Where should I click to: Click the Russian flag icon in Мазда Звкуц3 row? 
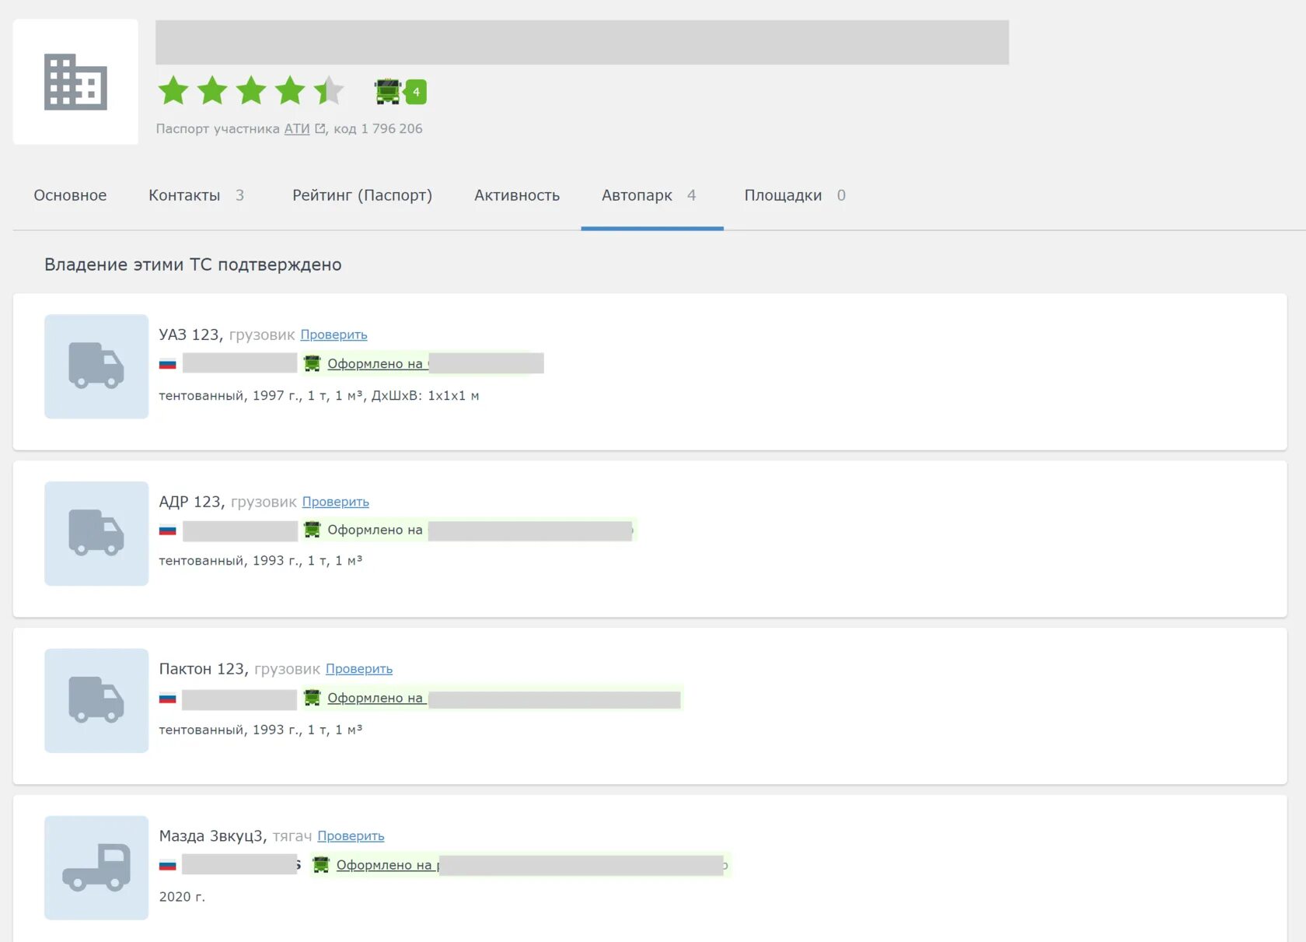(168, 865)
